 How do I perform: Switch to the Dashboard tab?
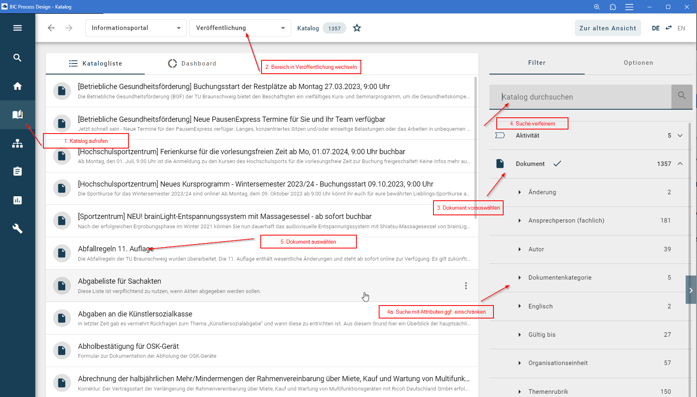point(192,64)
